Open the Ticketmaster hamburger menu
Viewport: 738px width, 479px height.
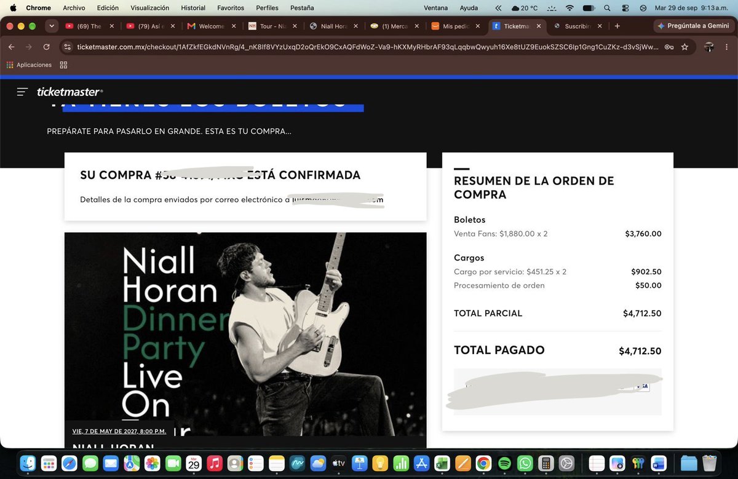[23, 92]
